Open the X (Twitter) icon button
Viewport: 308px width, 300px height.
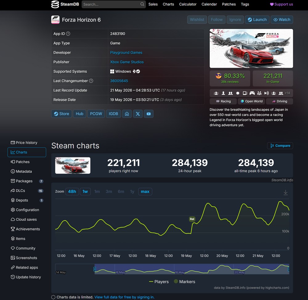[x=138, y=114]
